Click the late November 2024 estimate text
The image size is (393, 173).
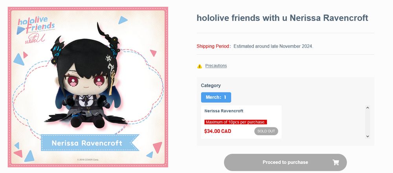(x=273, y=46)
